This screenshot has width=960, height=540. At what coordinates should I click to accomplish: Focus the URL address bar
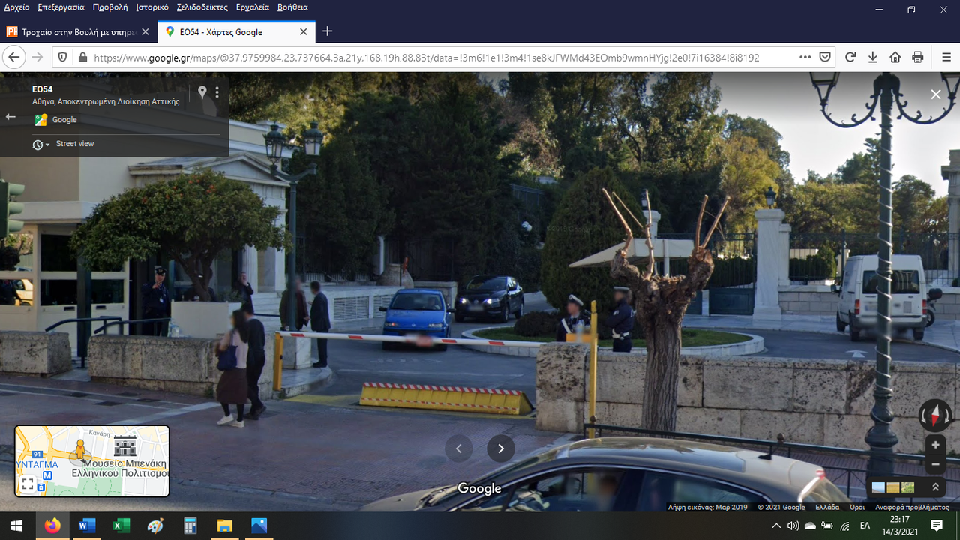pyautogui.click(x=442, y=58)
